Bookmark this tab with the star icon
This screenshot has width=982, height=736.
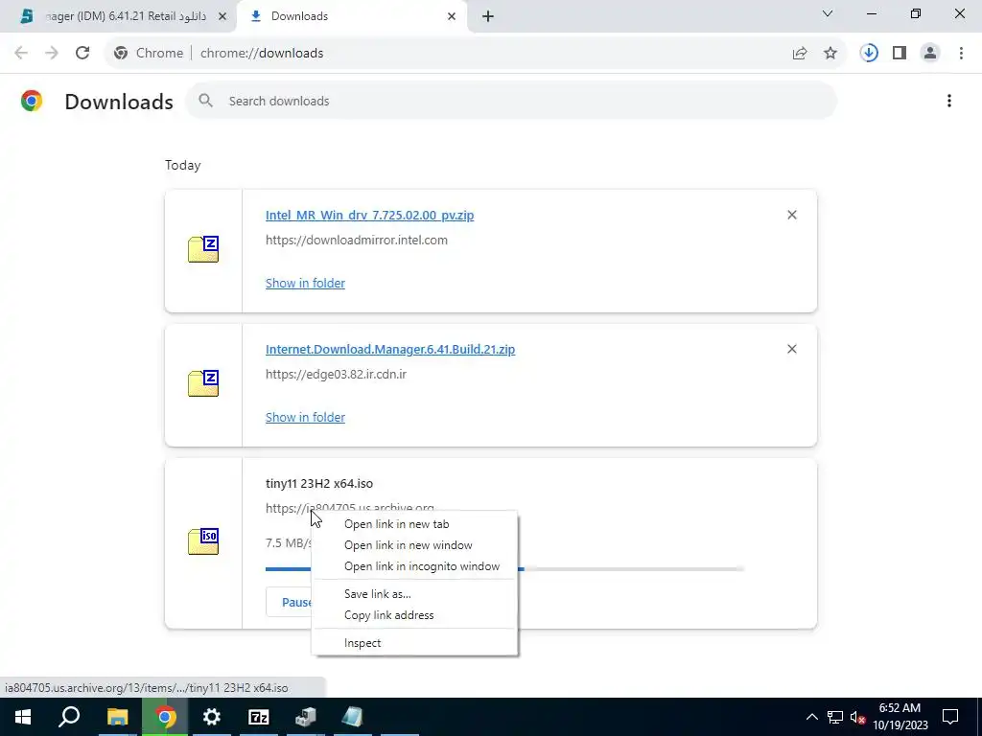coord(830,54)
